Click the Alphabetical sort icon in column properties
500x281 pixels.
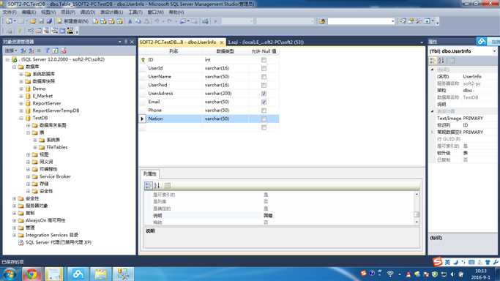tap(157, 185)
